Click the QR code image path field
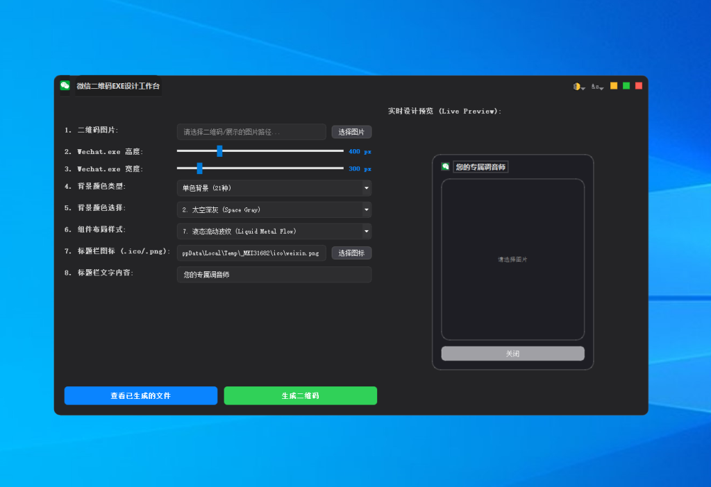This screenshot has height=487, width=711. [251, 132]
